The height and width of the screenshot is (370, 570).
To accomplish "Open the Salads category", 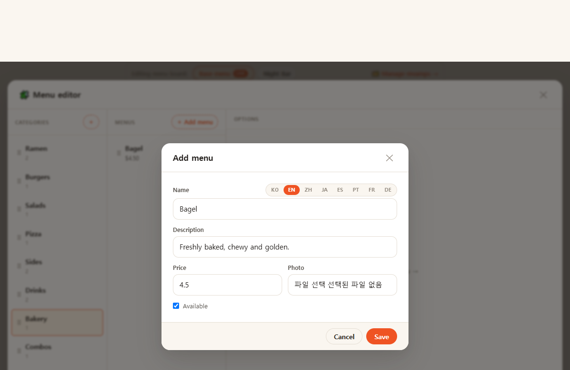I will tap(57, 209).
